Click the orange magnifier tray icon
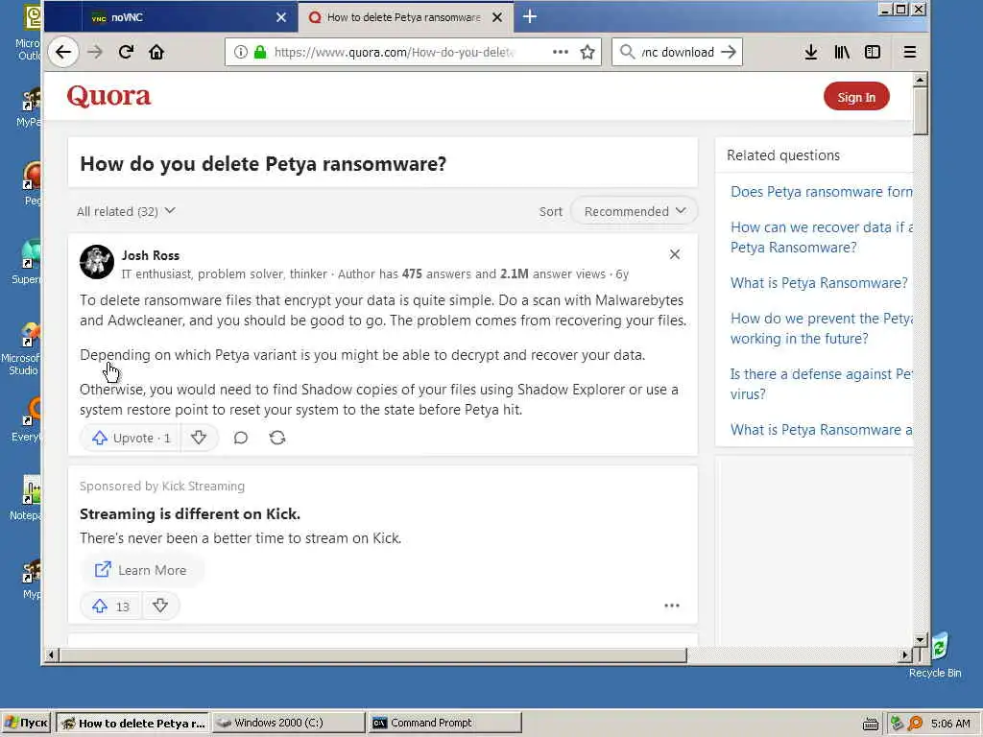This screenshot has height=737, width=983. 915,724
